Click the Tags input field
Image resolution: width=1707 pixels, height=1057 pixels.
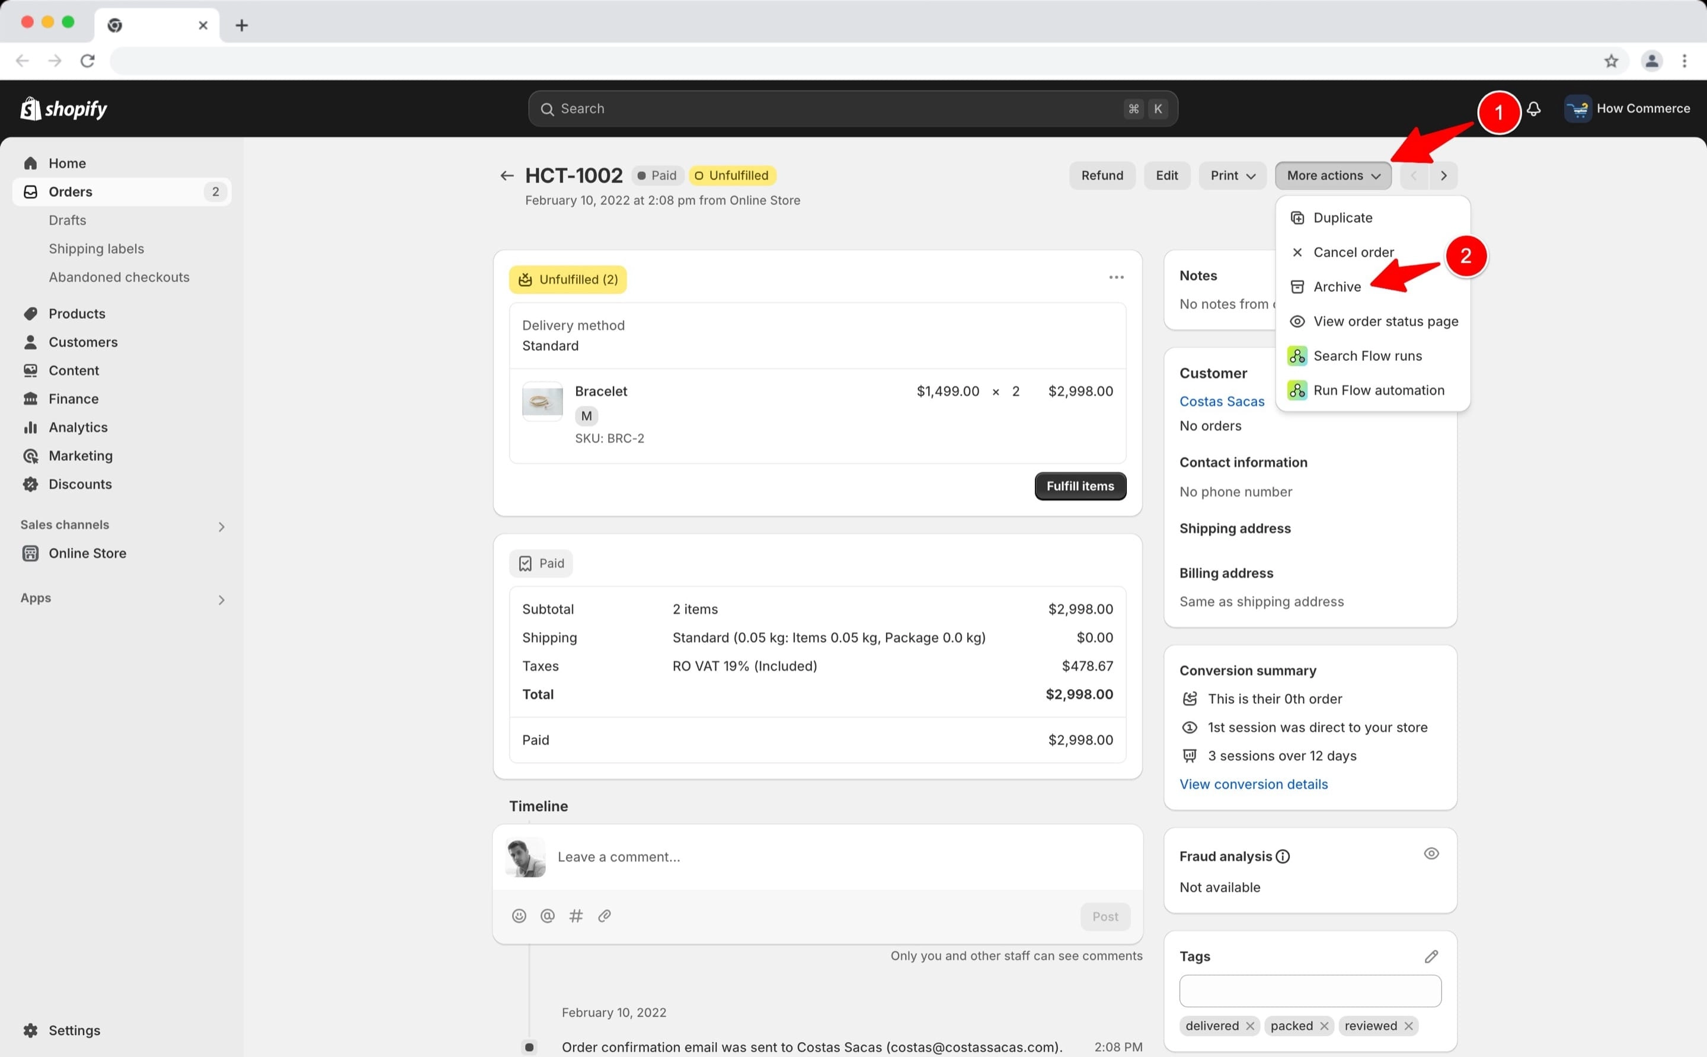(1310, 991)
